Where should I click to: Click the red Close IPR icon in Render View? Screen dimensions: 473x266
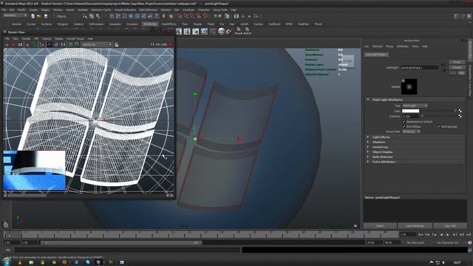(x=170, y=44)
